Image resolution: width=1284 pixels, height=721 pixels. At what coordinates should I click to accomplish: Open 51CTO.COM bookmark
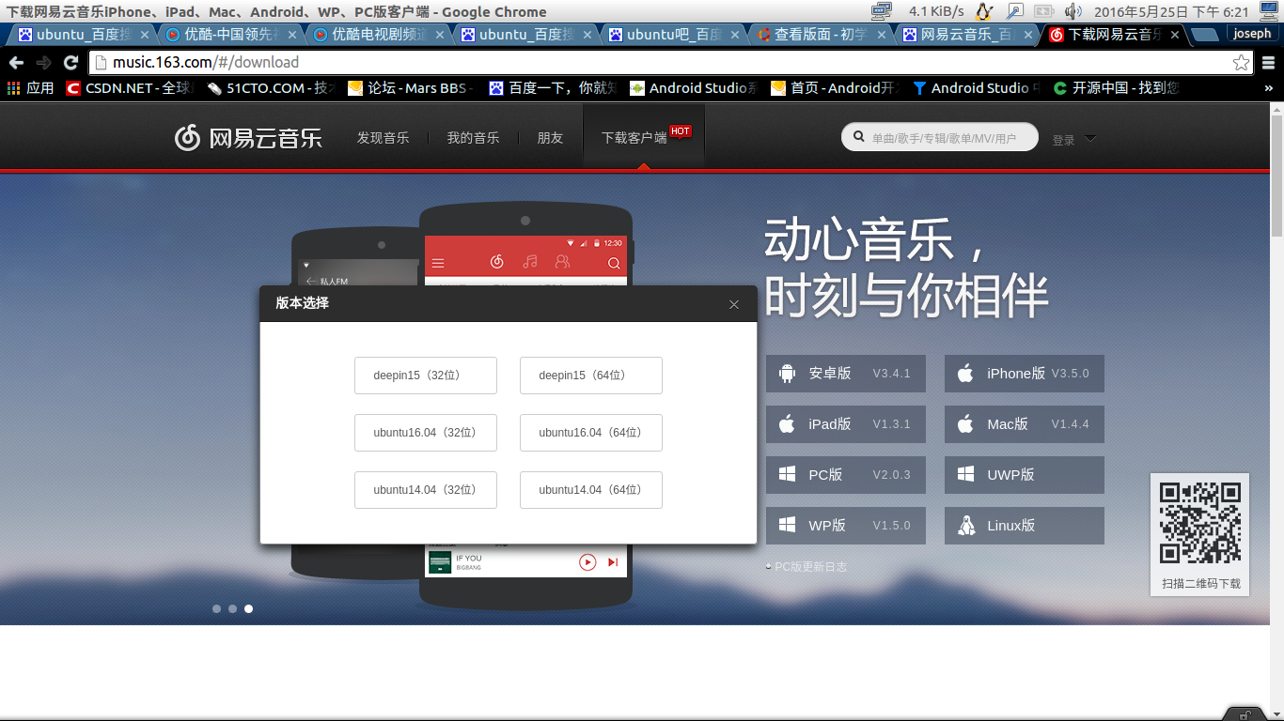[x=272, y=88]
